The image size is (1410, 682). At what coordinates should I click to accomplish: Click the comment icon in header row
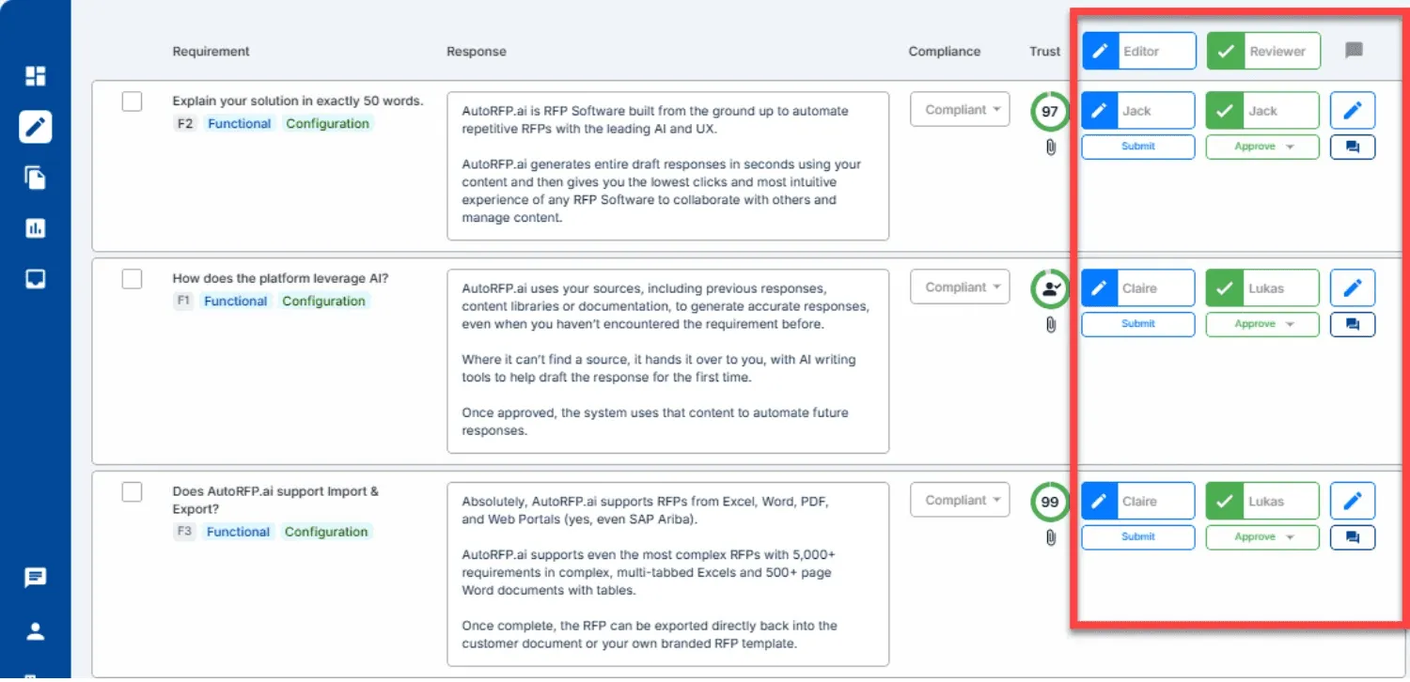pyautogui.click(x=1354, y=51)
